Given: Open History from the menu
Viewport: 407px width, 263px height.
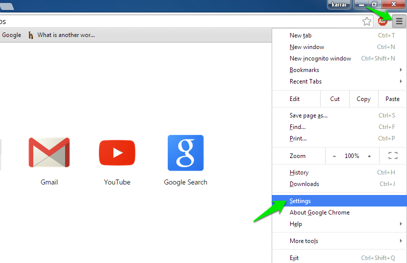Looking at the screenshot, I should (x=339, y=172).
